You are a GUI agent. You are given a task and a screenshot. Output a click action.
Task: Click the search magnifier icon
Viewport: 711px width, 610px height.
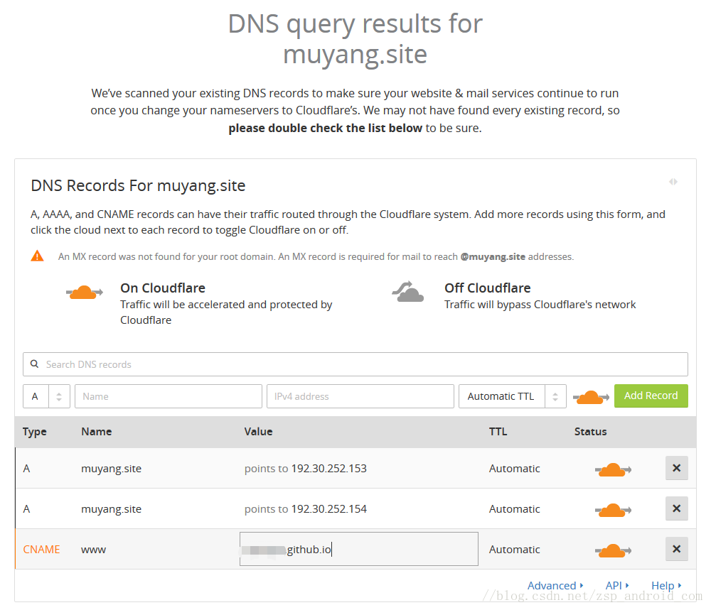(x=34, y=364)
